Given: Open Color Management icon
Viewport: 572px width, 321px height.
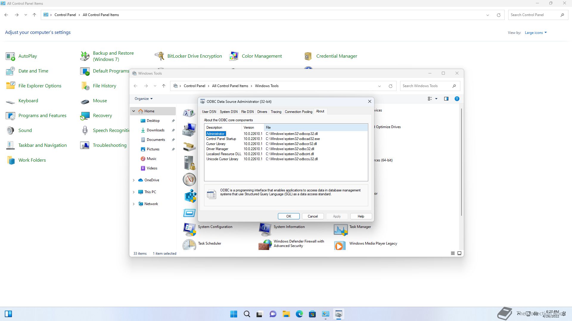Looking at the screenshot, I should [234, 56].
